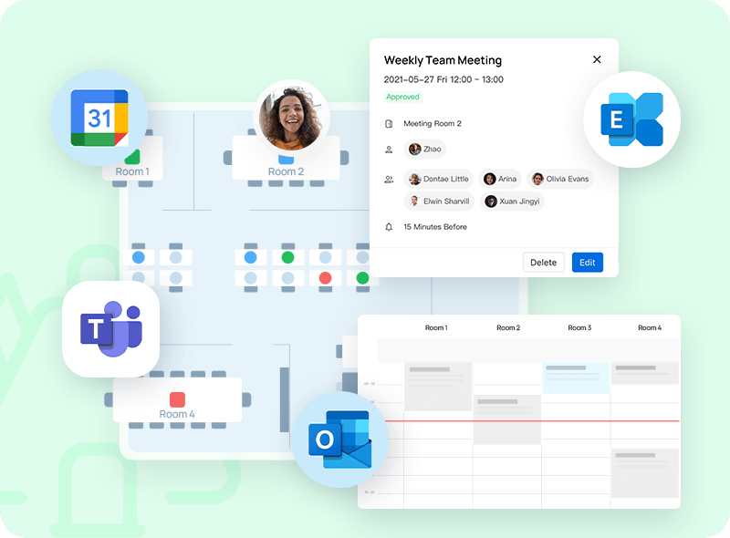Image resolution: width=730 pixels, height=538 pixels.
Task: Click the reminder bell icon
Action: pyautogui.click(x=389, y=227)
